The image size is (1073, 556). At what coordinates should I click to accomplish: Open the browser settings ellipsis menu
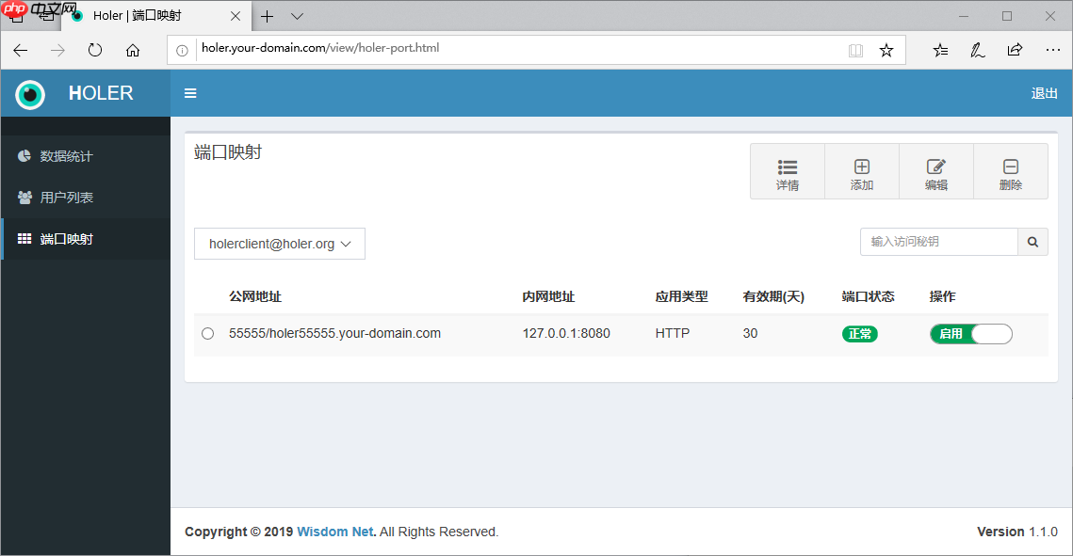click(1052, 50)
